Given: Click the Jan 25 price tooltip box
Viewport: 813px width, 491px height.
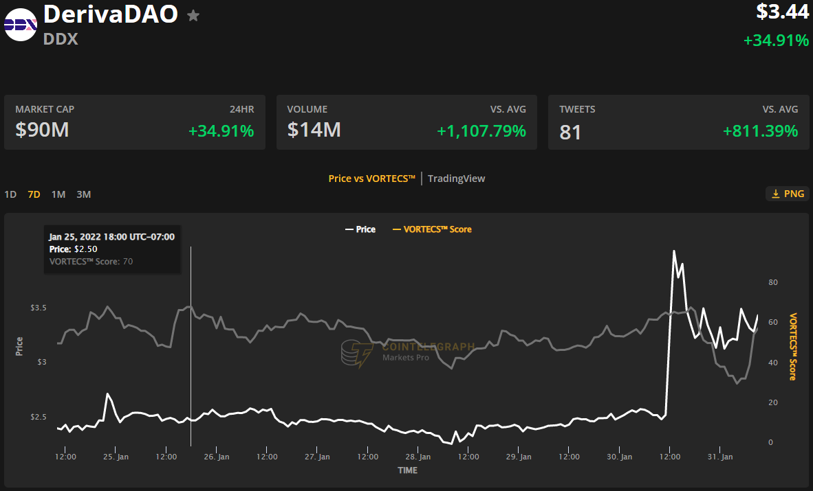Looking at the screenshot, I should point(112,249).
